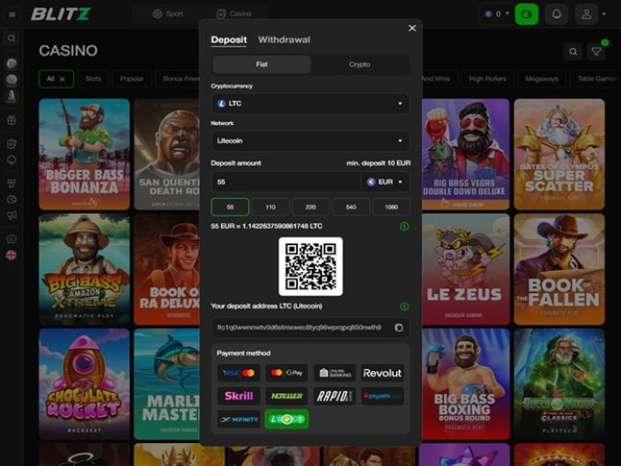The image size is (621, 466).
Task: Open the EUR currency selector
Action: (x=387, y=182)
